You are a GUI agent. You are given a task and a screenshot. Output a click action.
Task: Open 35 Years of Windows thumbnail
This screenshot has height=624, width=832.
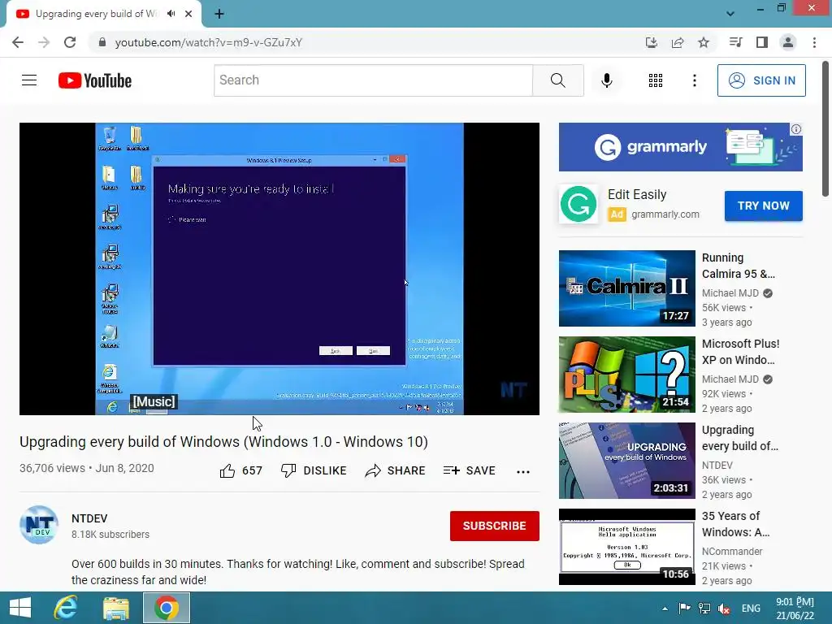[x=626, y=547]
